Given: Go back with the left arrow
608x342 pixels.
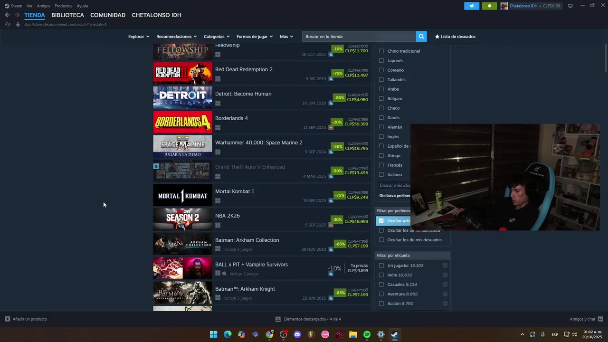Looking at the screenshot, I should tap(7, 15).
